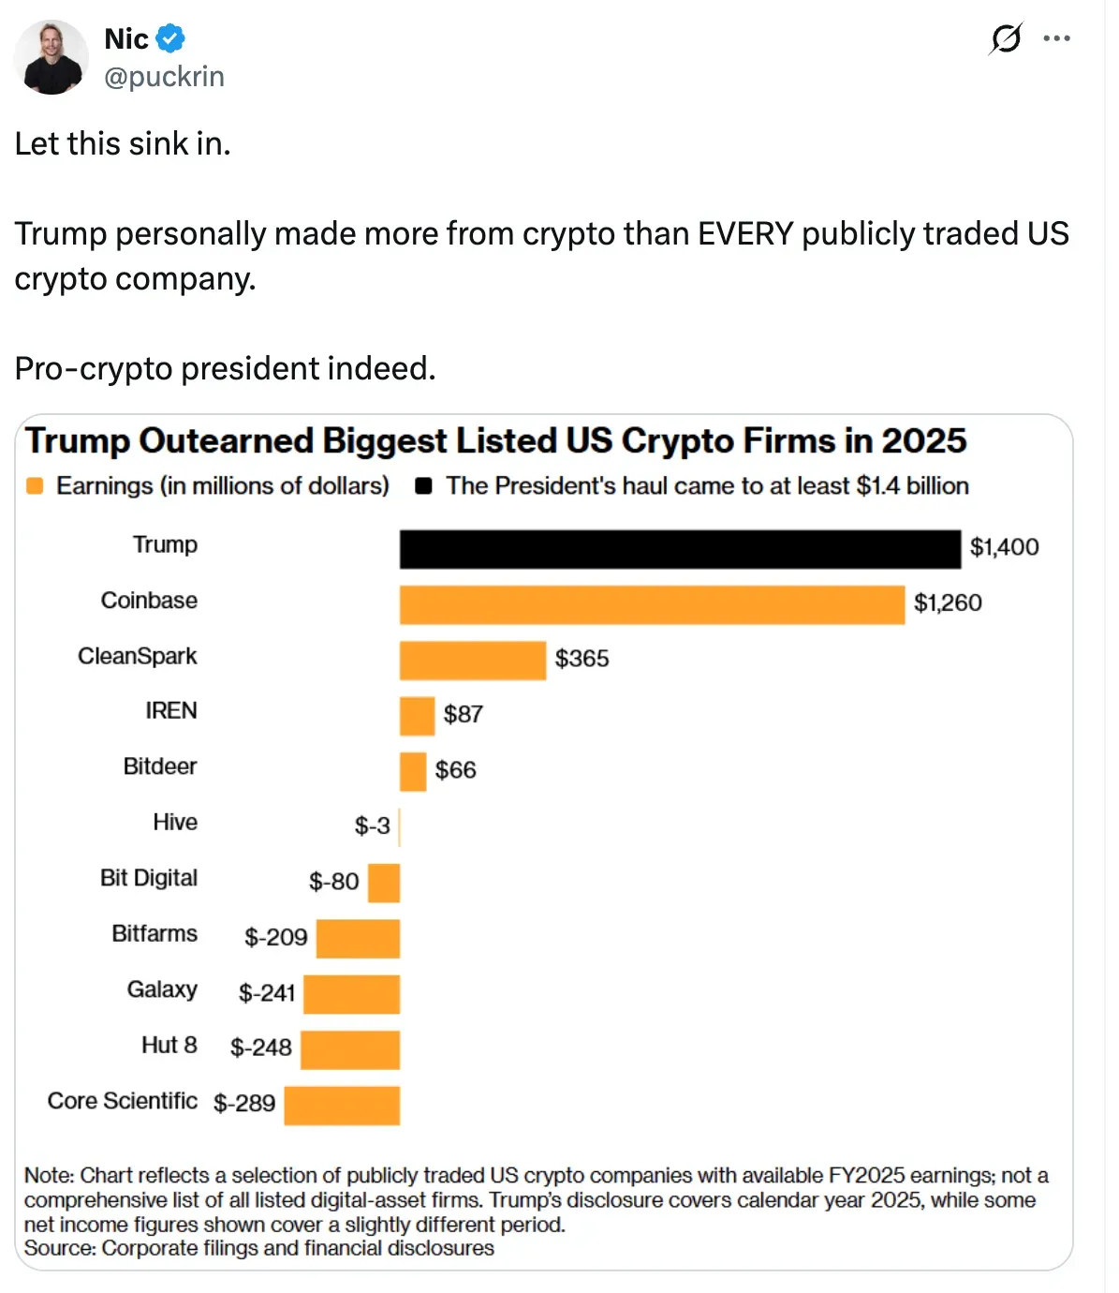Click the Galaxy bar labeled $-241
This screenshot has width=1119, height=1293.
[351, 994]
